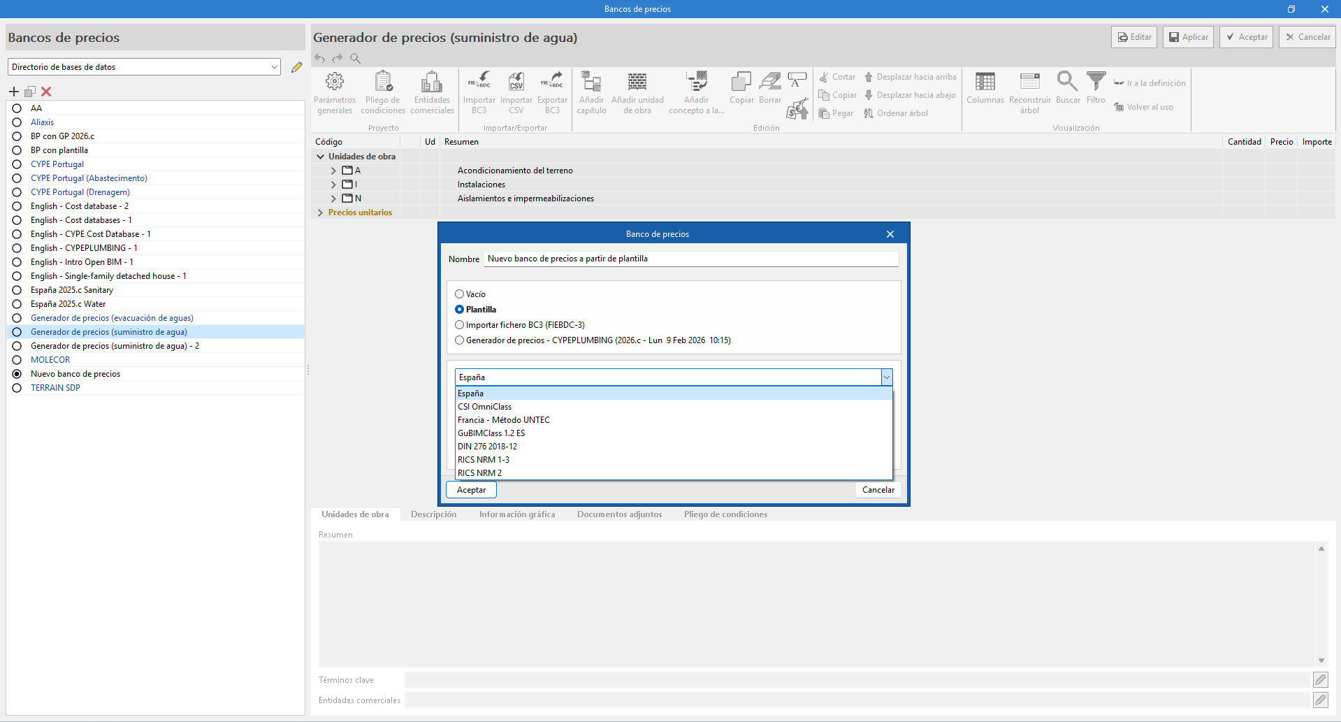Click the add new price bank plus icon

[14, 92]
